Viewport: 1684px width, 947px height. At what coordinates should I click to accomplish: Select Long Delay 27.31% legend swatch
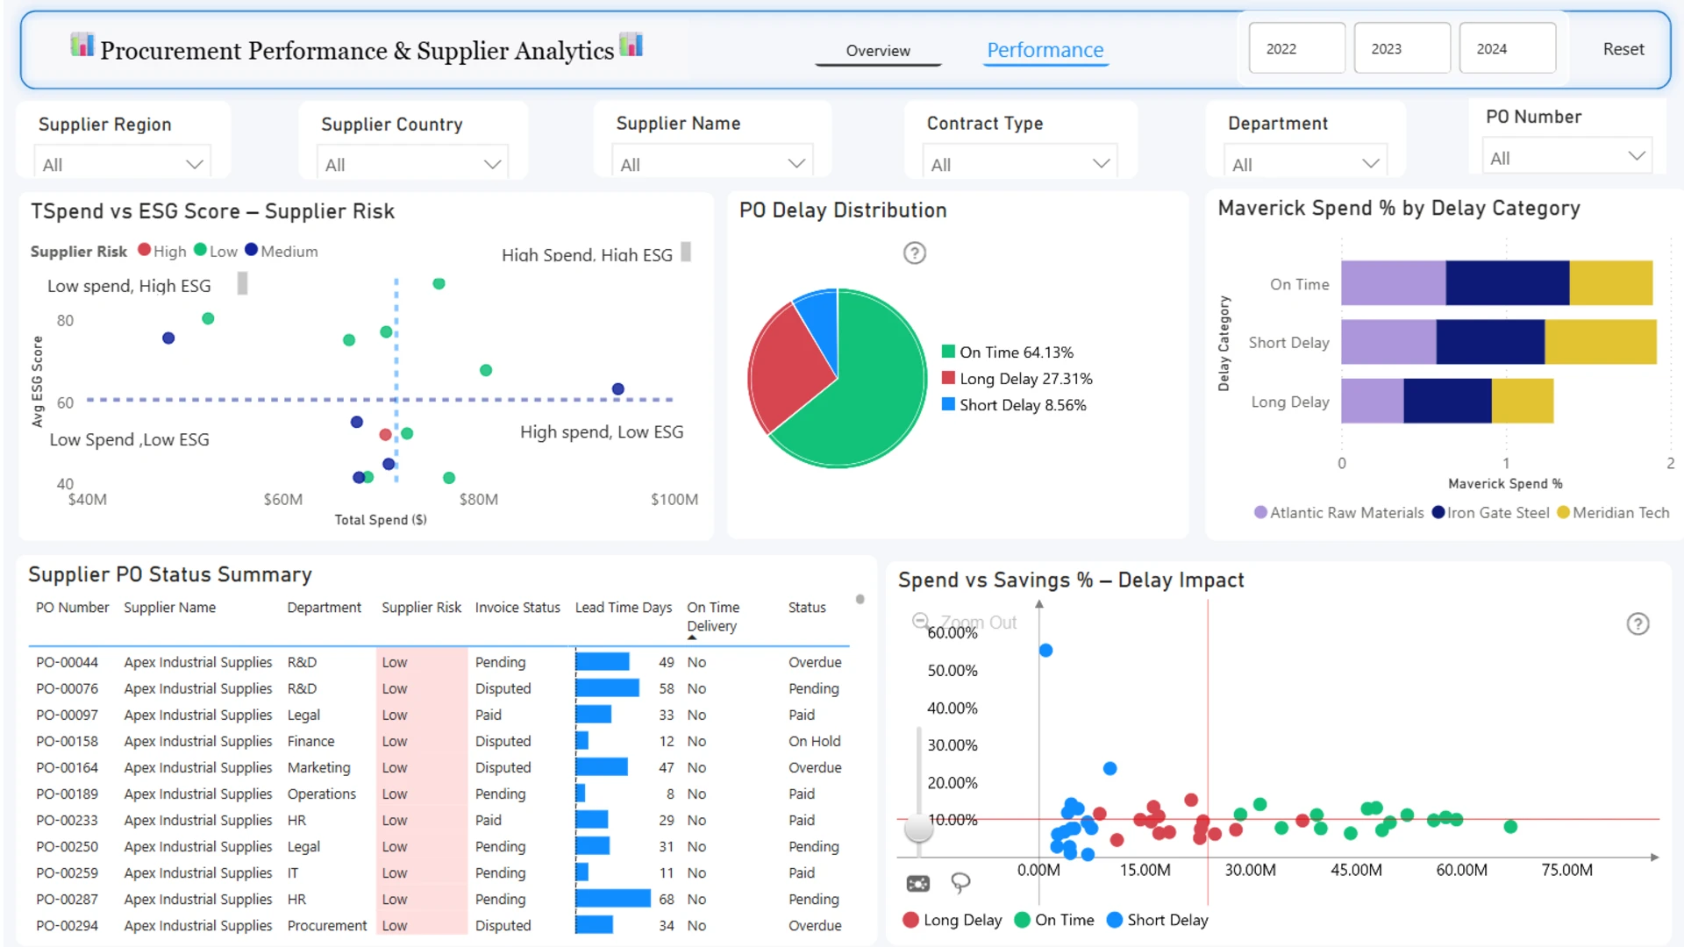[948, 378]
